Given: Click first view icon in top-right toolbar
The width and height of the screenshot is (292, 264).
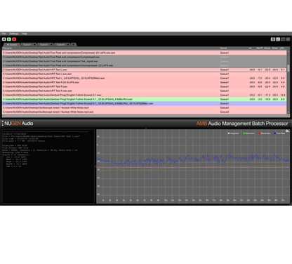Looking at the screenshot, I should coord(273,39).
